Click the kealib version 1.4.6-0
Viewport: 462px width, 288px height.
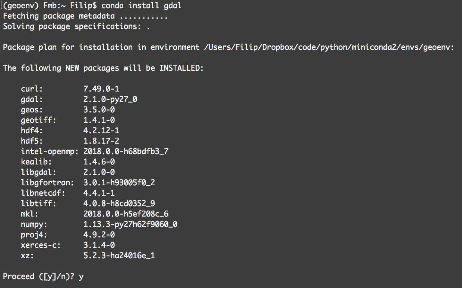[x=99, y=162]
